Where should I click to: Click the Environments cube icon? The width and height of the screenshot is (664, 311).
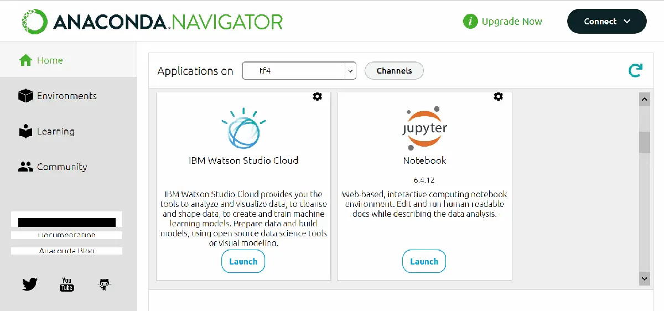(x=25, y=96)
